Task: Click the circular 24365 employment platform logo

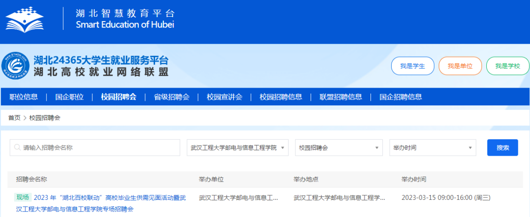Action: 15,66
